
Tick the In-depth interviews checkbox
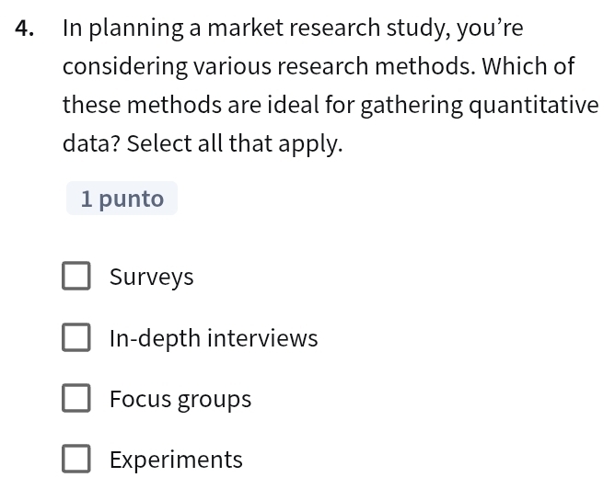(76, 338)
